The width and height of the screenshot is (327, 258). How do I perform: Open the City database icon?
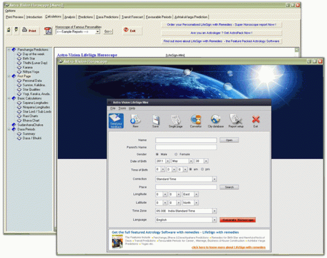[215, 121]
